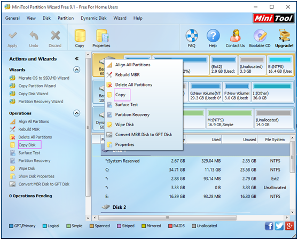Select the C: partition row
298x240 pixels.
coord(191,170)
